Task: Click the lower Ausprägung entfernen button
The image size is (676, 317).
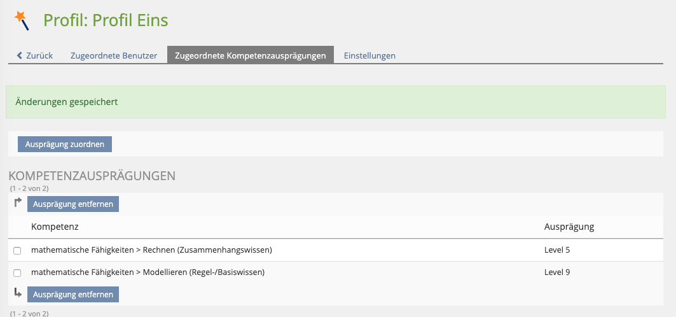Action: pyautogui.click(x=73, y=294)
